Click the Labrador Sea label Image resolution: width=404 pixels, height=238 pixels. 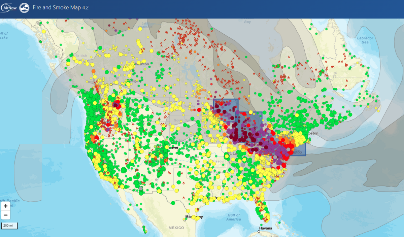coord(365,40)
